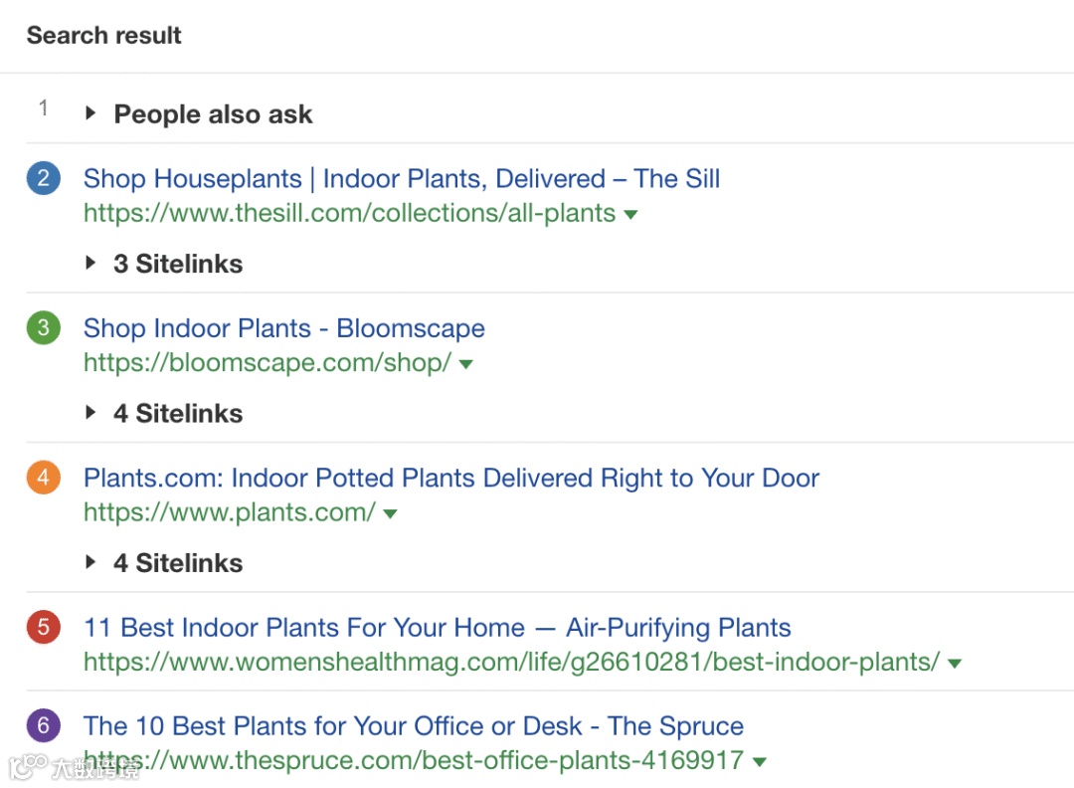Open the 11 Best Indoor Plants result
1074x788 pixels.
coord(438,628)
